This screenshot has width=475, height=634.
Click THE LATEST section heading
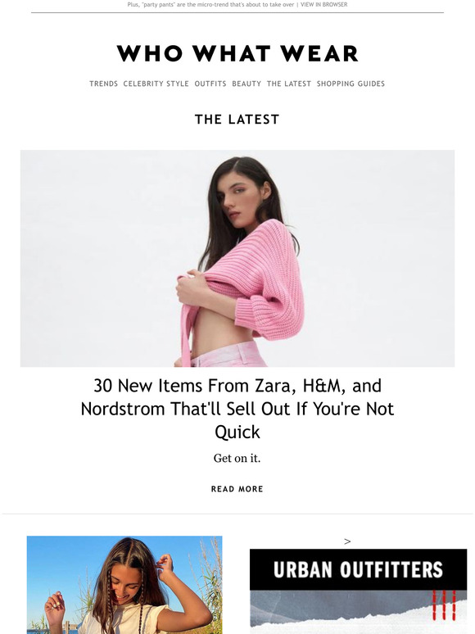[x=237, y=120]
